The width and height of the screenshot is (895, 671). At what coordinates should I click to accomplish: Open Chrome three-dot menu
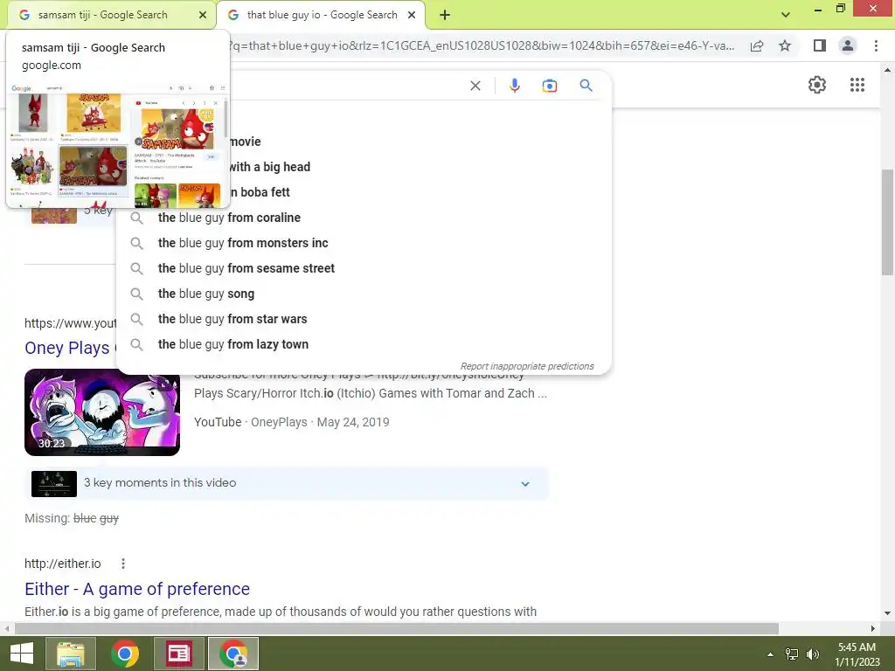[876, 45]
